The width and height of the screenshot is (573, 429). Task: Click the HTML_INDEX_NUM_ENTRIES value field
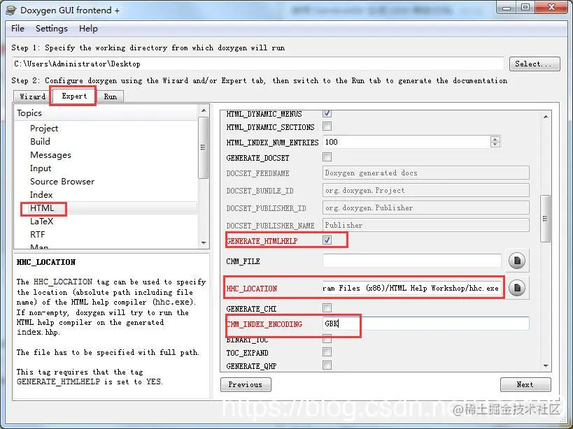click(x=406, y=142)
